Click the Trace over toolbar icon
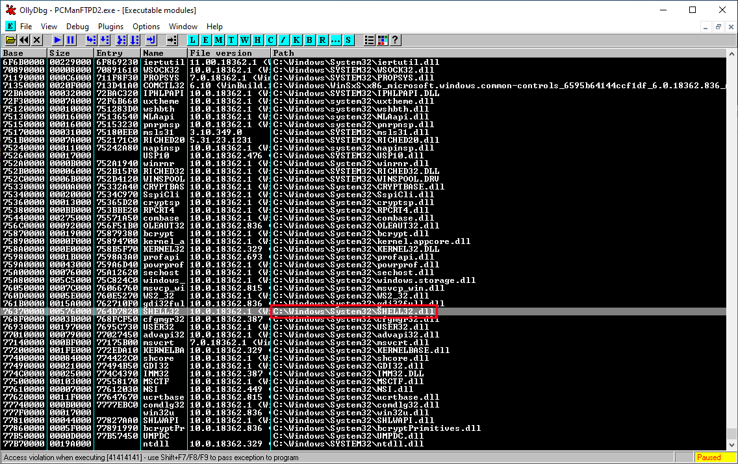Screen dimensions: 738x464 [134, 40]
